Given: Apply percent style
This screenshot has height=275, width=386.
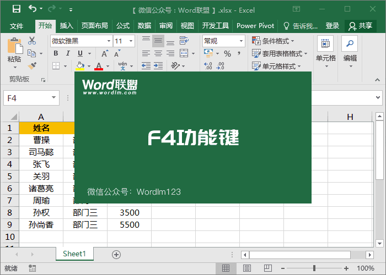Looking at the screenshot, I should [x=227, y=53].
